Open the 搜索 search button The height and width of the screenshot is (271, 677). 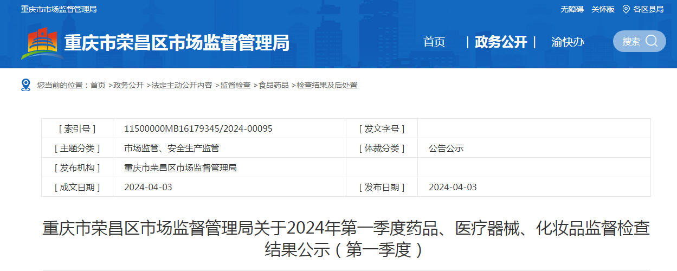640,41
